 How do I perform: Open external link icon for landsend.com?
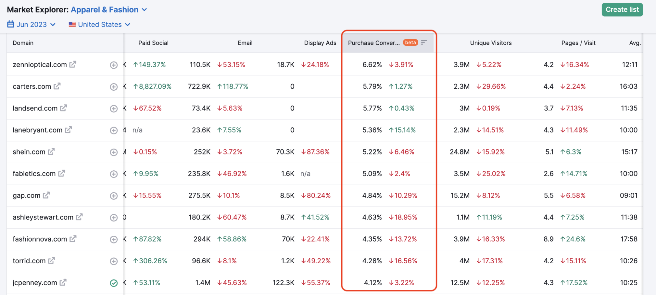pos(64,108)
